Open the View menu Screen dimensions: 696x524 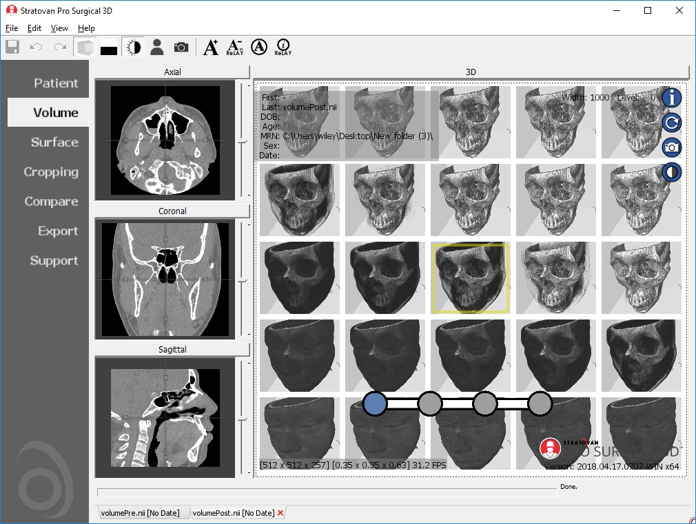coord(59,28)
